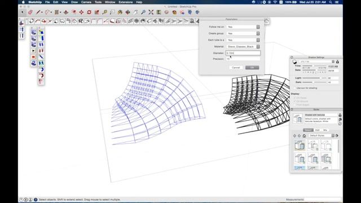Select the Scale tool
The width and height of the screenshot is (361, 203).
point(97,12)
